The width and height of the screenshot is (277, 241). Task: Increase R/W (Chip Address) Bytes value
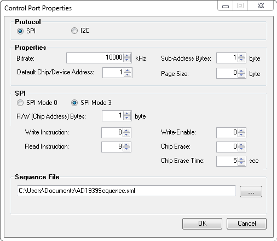point(127,114)
